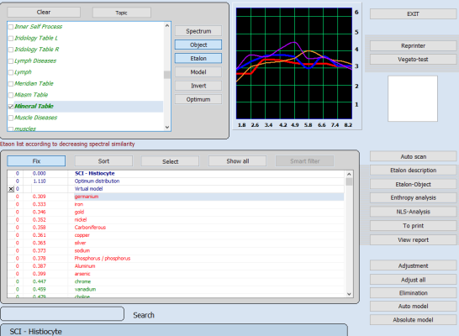Check the Iridology Table R checkbox
Image resolution: width=459 pixels, height=336 pixels.
(11, 50)
